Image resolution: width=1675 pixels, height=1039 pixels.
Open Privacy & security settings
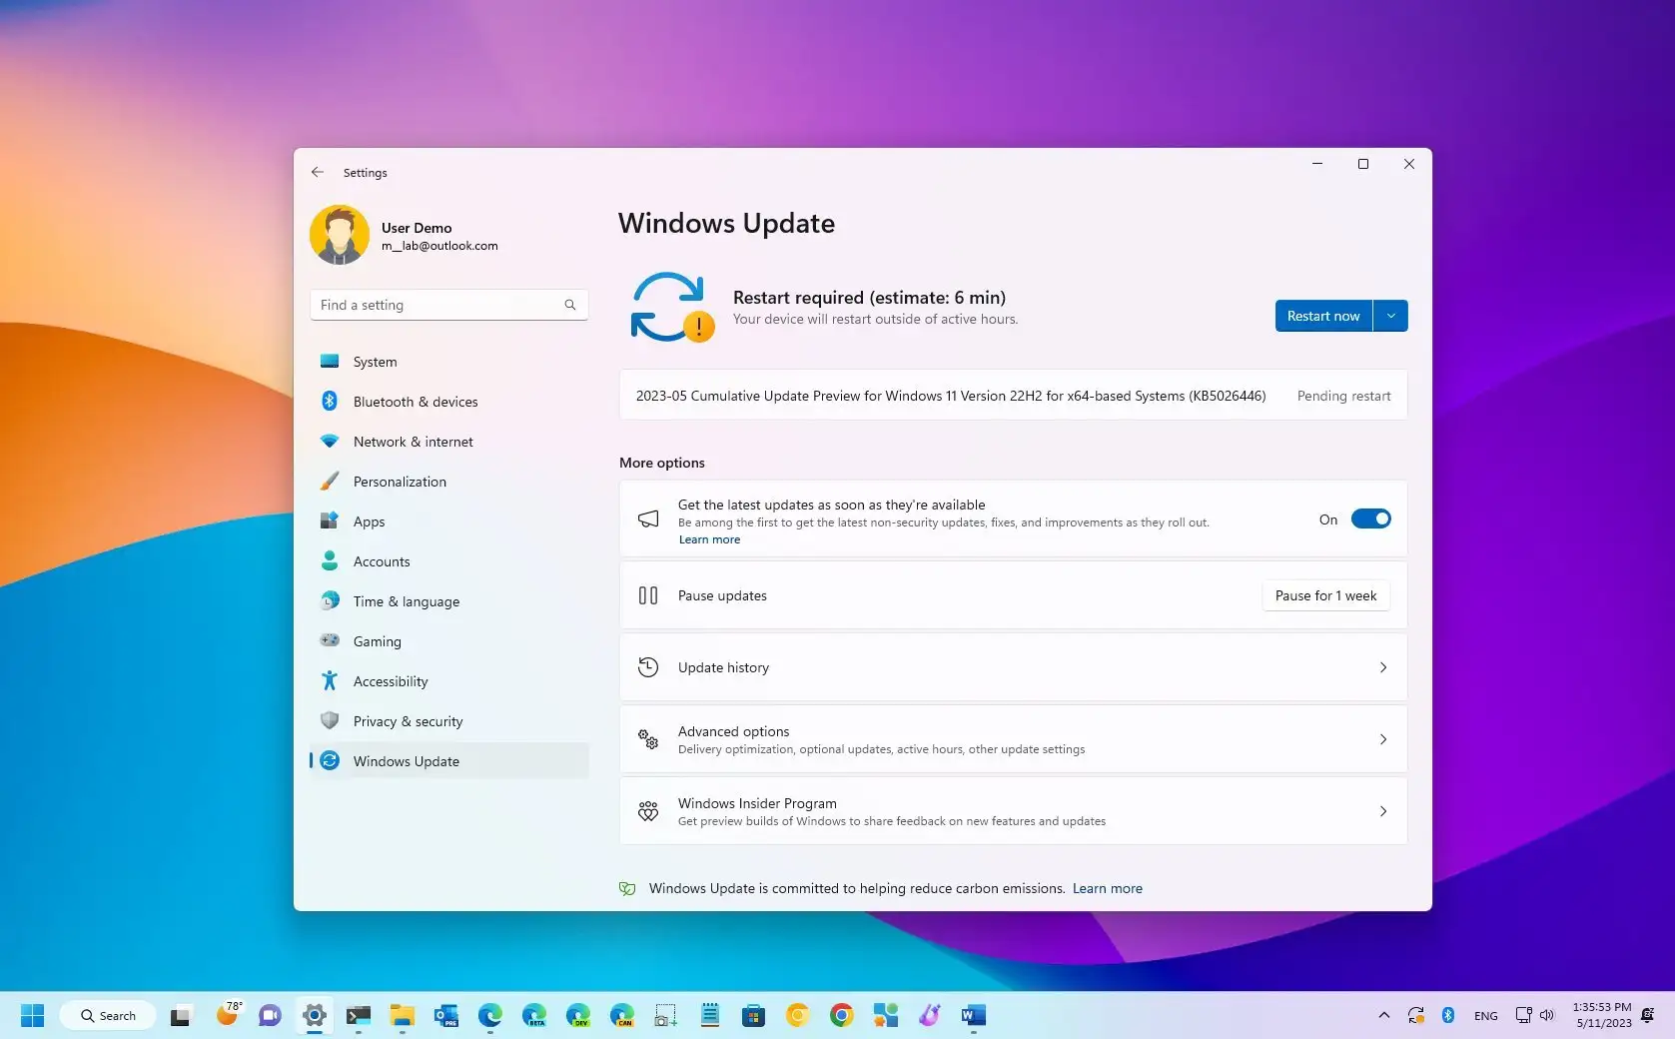point(449,721)
